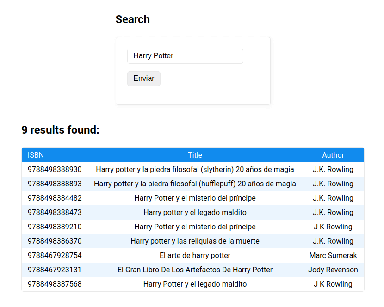The width and height of the screenshot is (384, 307).
Task: Click author J K Rowling in row 9788498387568
Action: pos(333,284)
